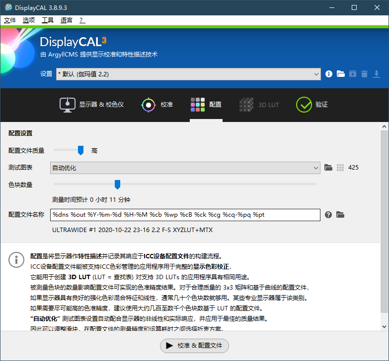Click inside the 配置文件名称 input field

tap(185, 215)
